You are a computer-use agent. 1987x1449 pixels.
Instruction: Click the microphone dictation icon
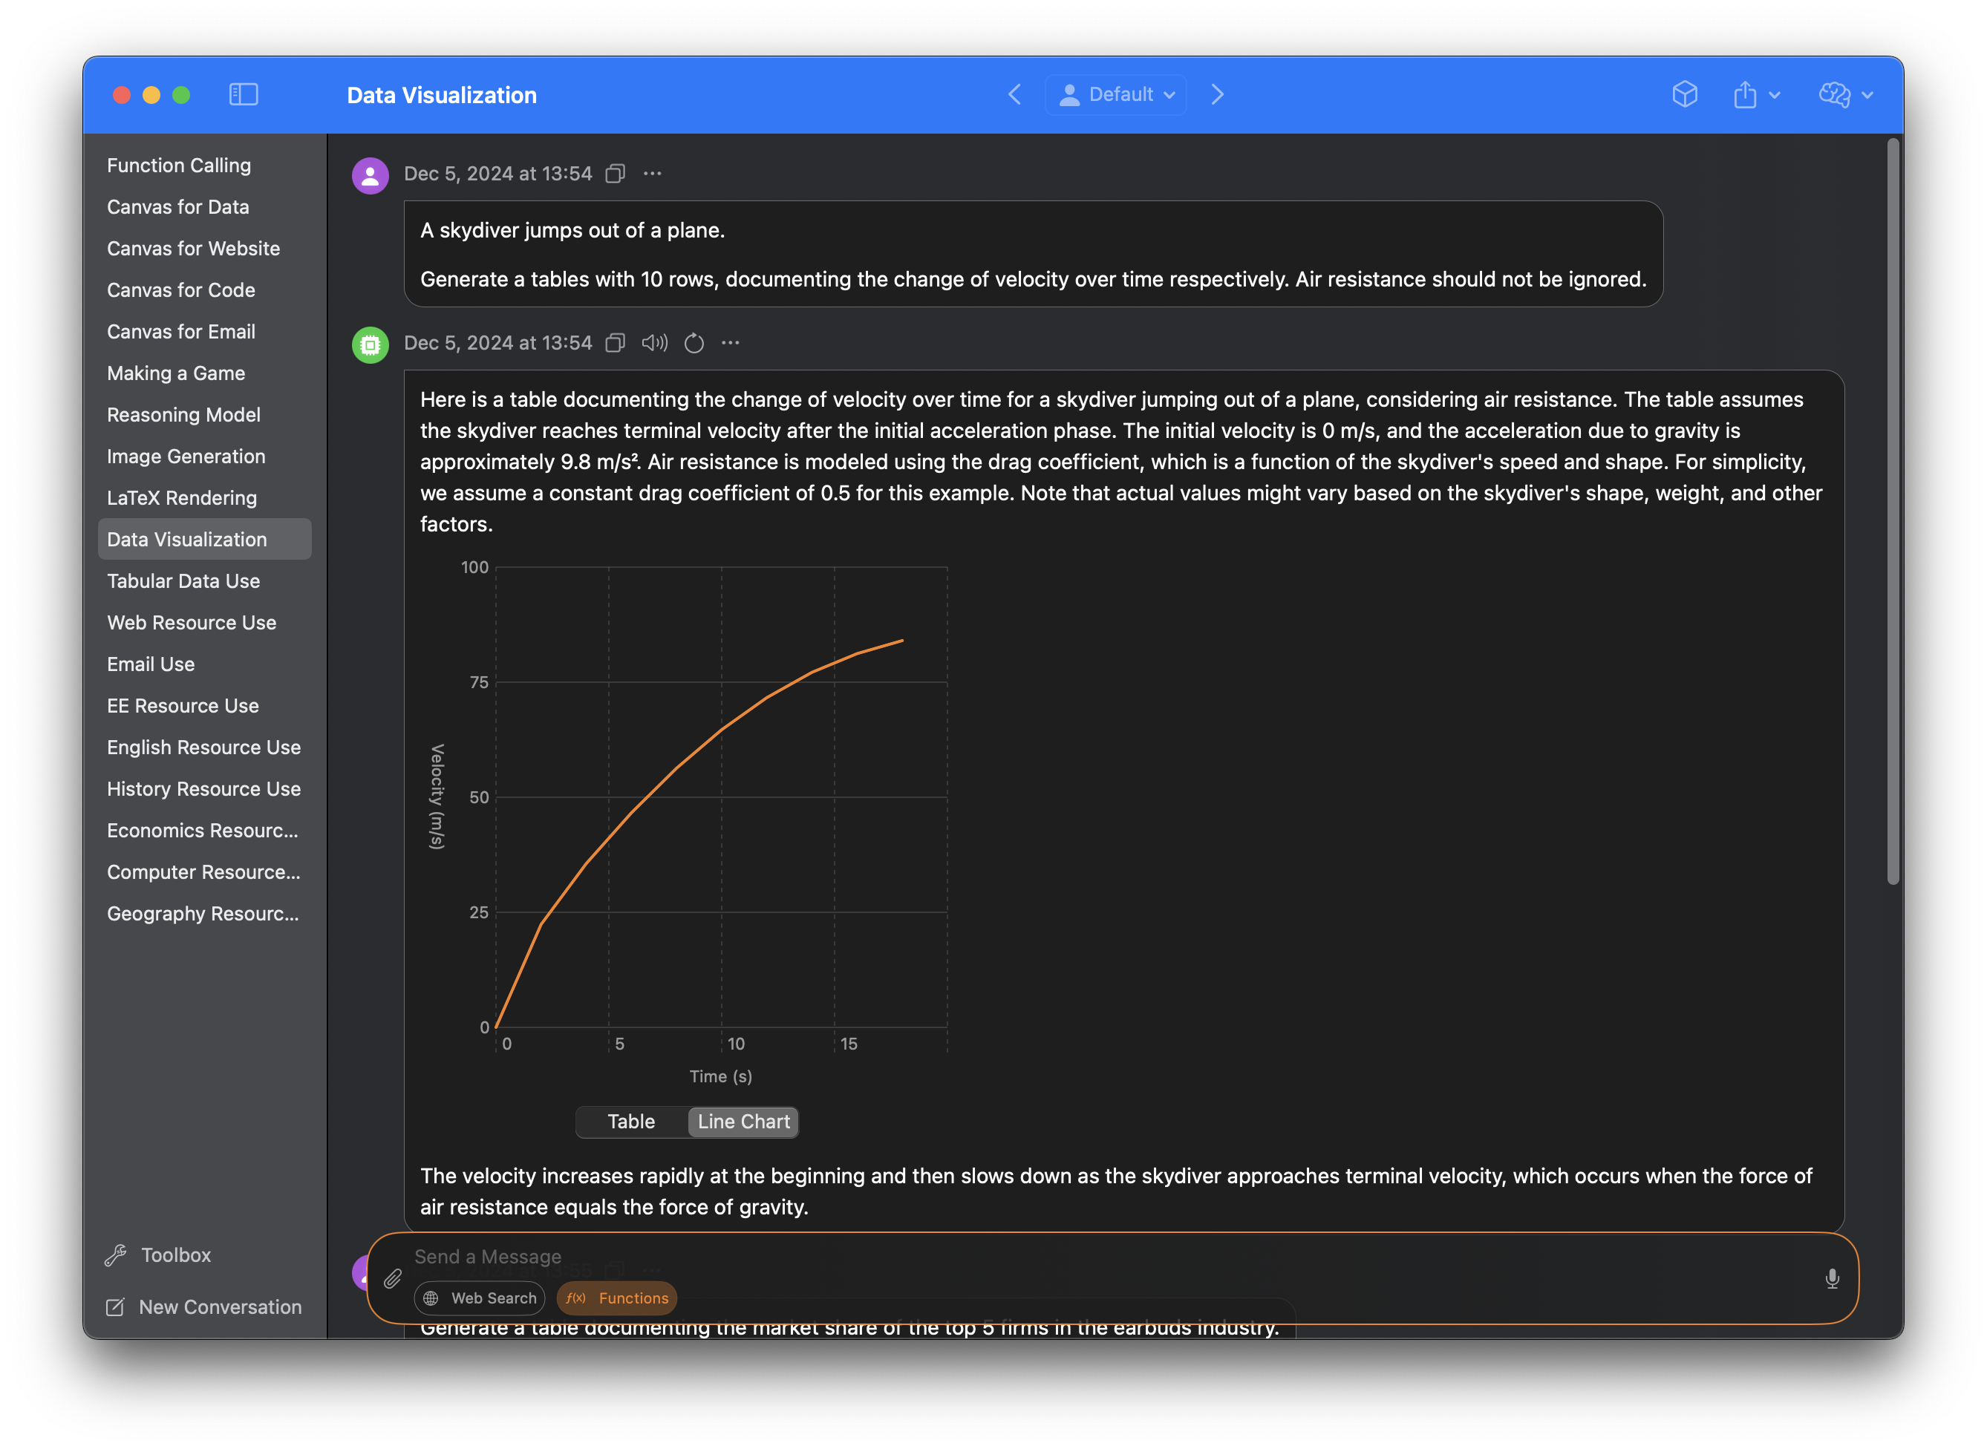tap(1832, 1279)
